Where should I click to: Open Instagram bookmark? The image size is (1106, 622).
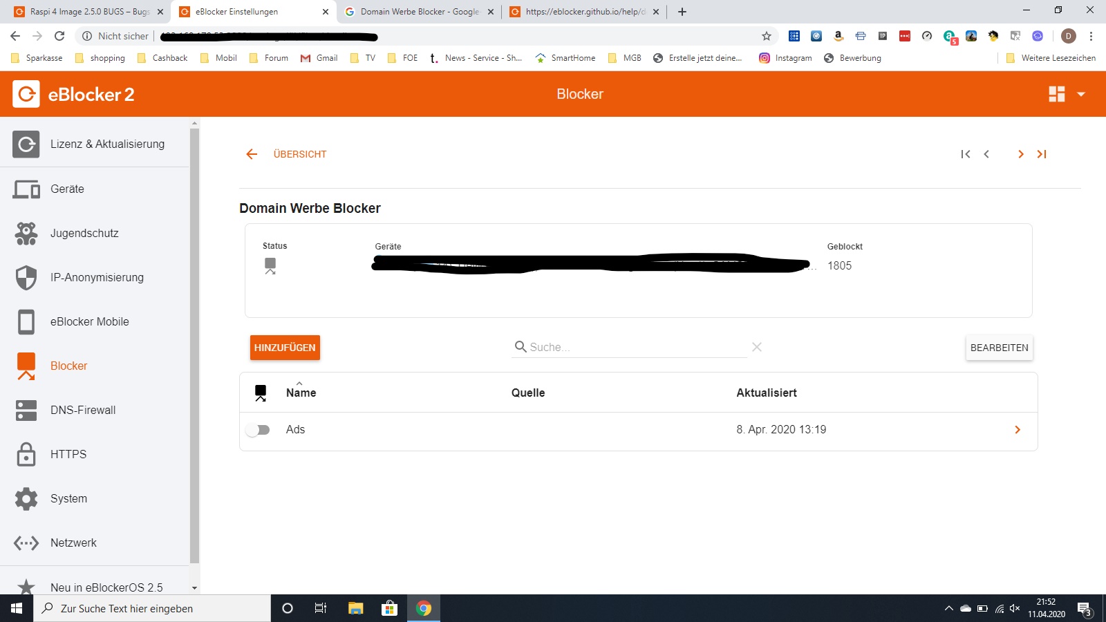click(x=786, y=58)
